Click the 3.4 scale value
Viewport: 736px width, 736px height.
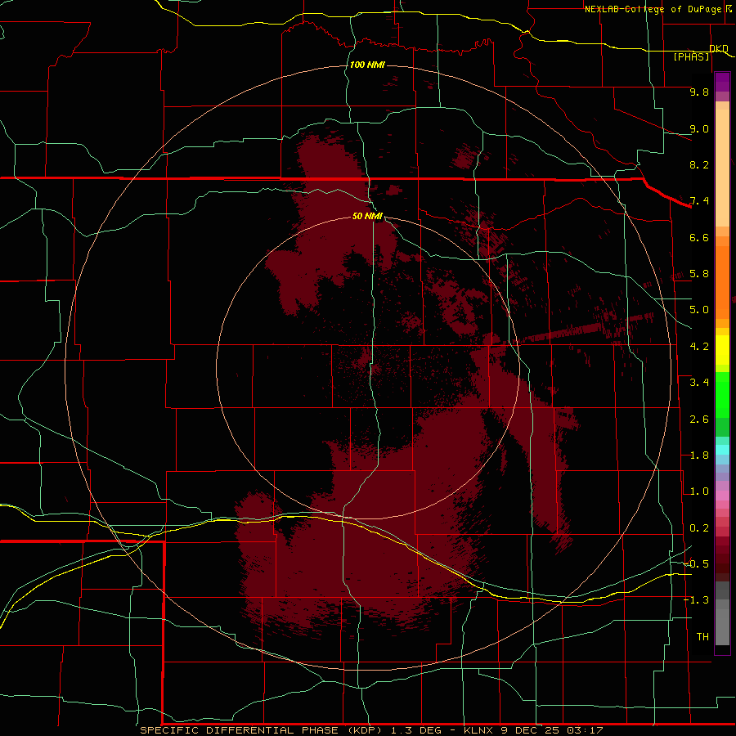[699, 383]
